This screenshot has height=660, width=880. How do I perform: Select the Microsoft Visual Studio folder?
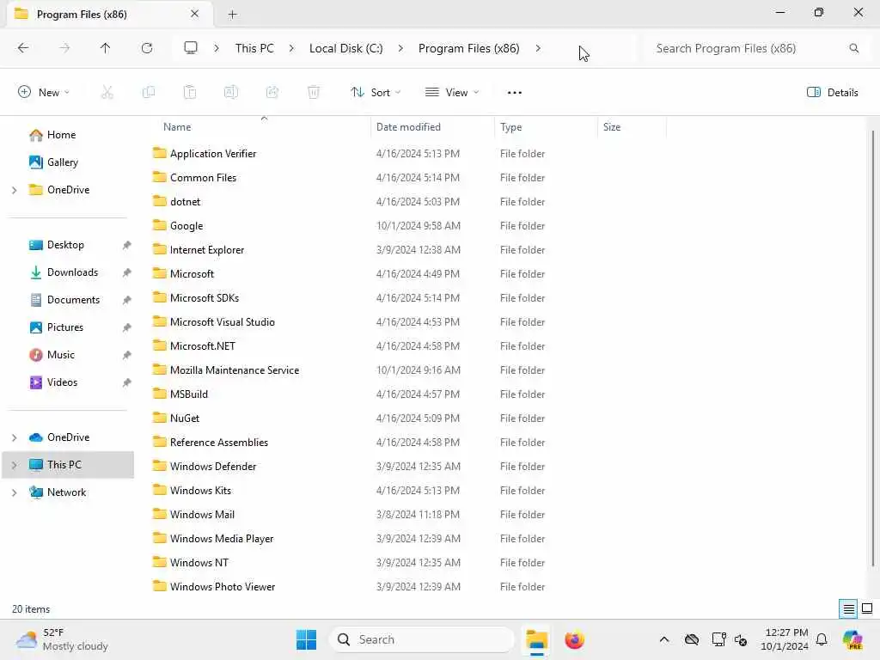tap(223, 321)
